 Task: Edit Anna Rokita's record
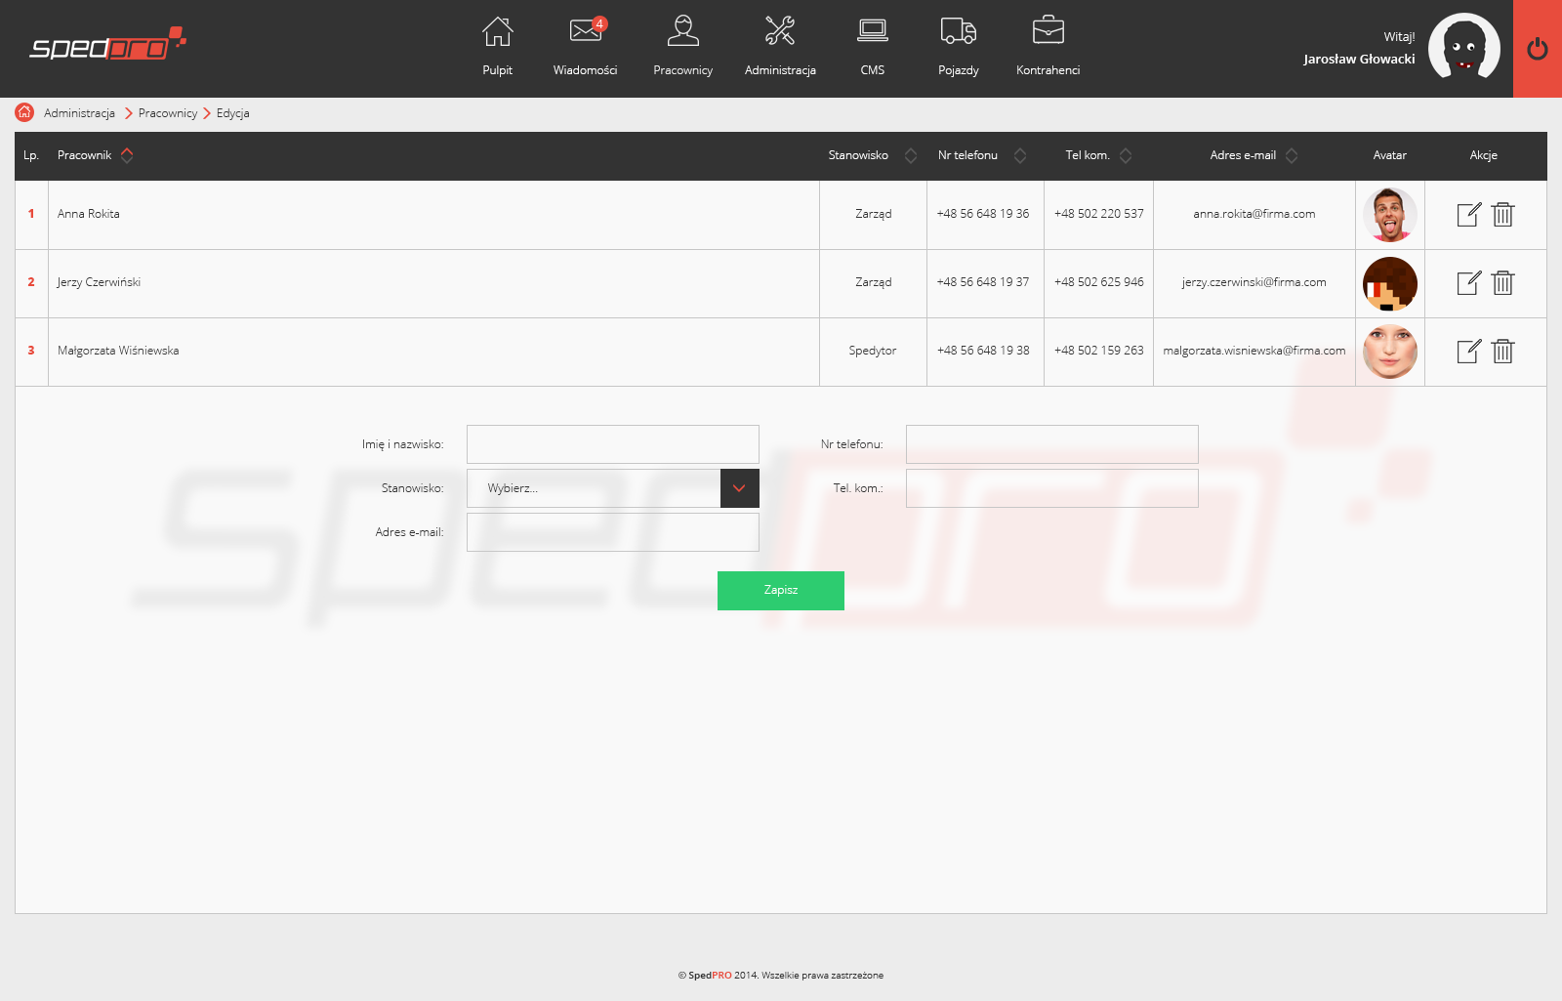[x=1468, y=215]
